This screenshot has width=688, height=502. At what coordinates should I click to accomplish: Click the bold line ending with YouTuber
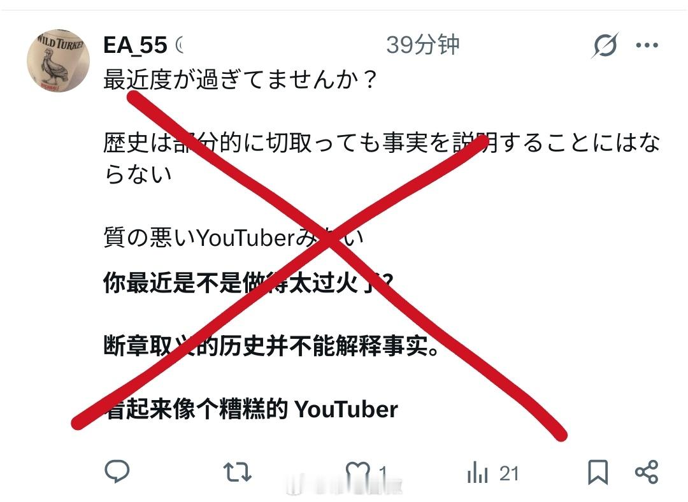[250, 409]
